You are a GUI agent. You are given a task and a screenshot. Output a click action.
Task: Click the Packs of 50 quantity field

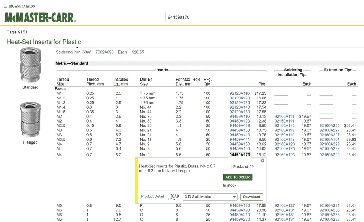(x=227, y=167)
